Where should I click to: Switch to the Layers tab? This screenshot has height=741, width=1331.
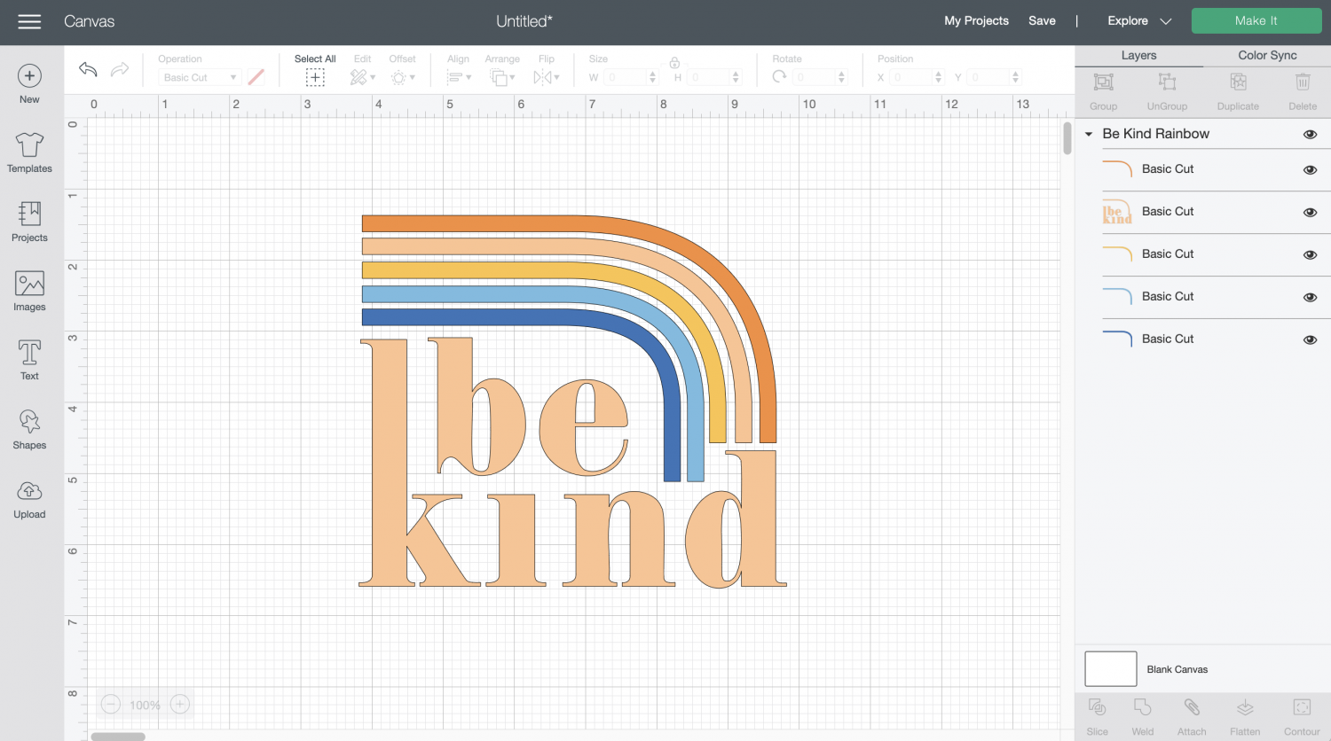pyautogui.click(x=1138, y=55)
